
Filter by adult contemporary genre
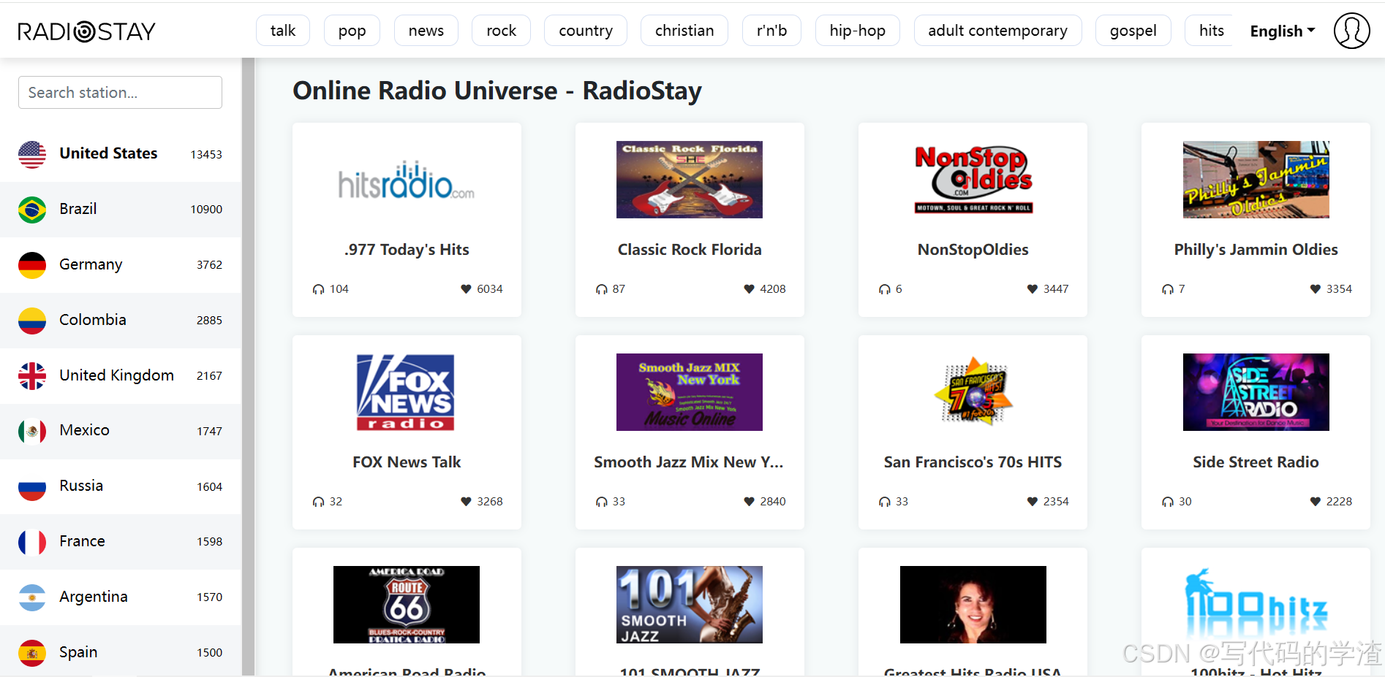tap(997, 31)
